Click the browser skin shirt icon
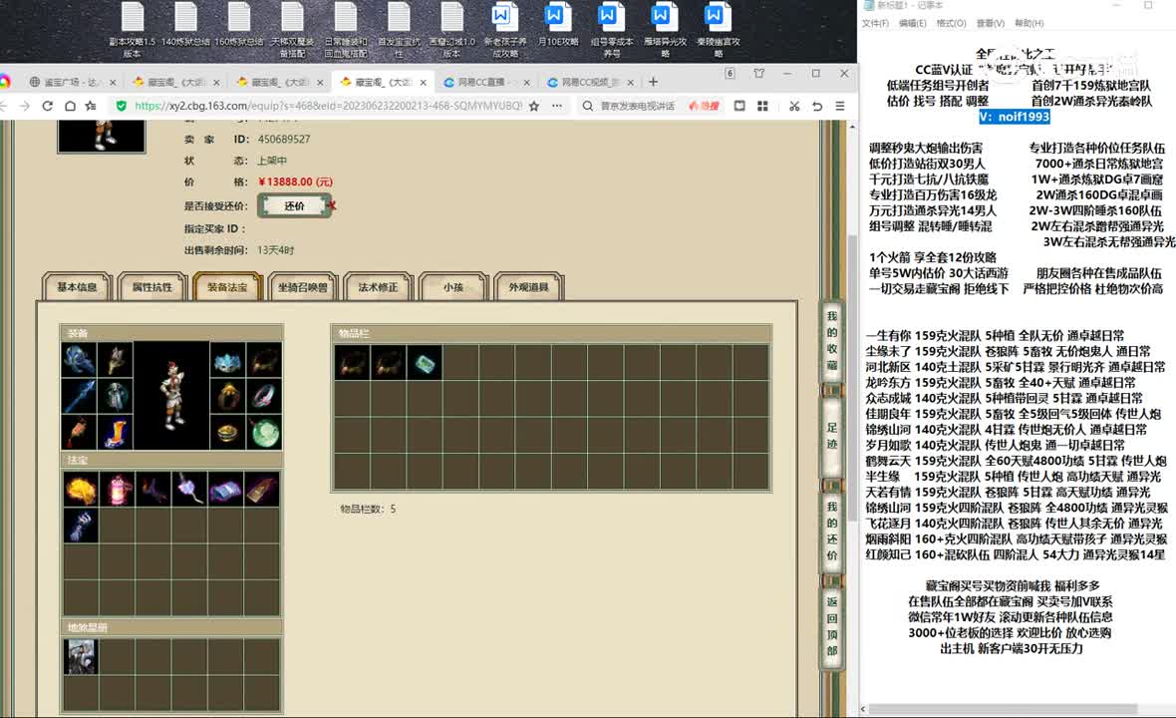The image size is (1176, 718). tap(759, 74)
